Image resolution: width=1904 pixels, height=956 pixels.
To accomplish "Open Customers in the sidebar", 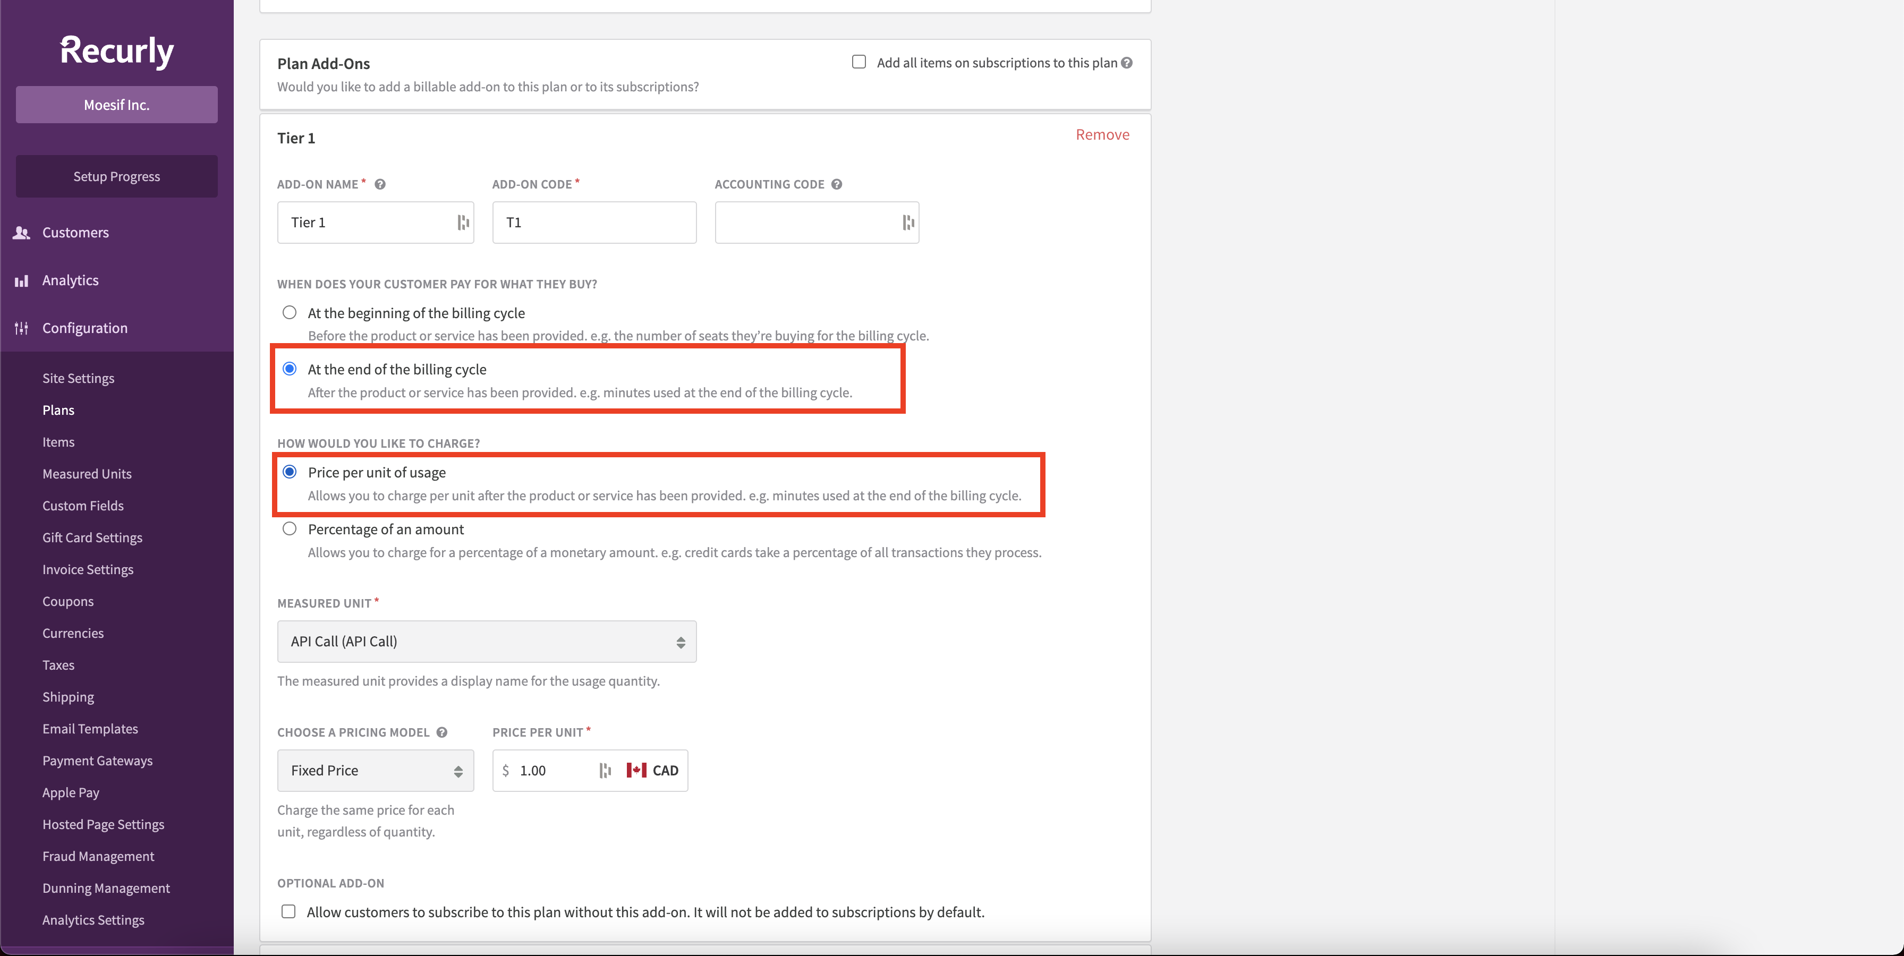I will pyautogui.click(x=75, y=233).
